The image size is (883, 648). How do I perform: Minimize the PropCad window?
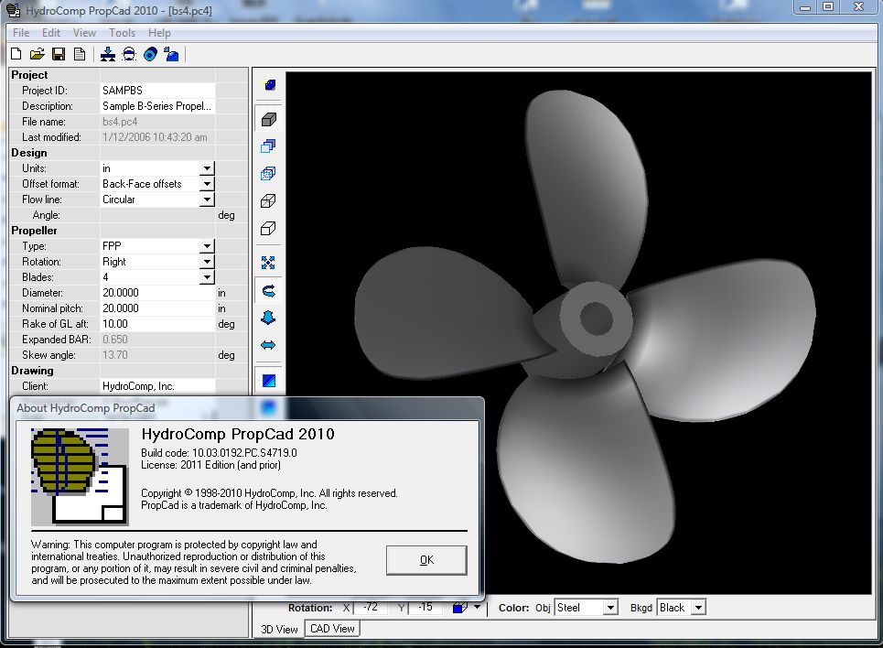805,7
